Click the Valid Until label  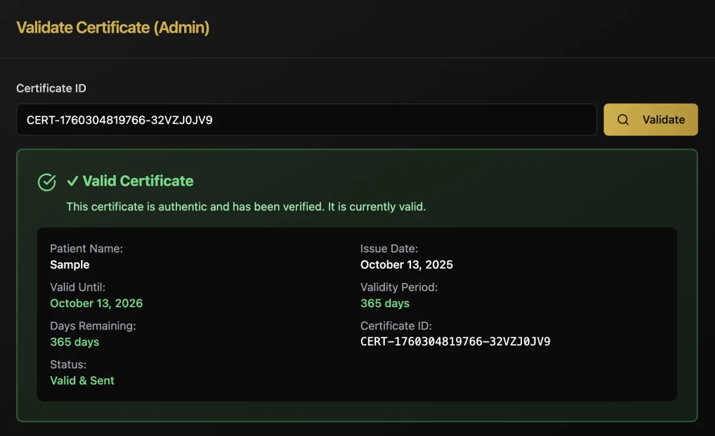tap(77, 287)
